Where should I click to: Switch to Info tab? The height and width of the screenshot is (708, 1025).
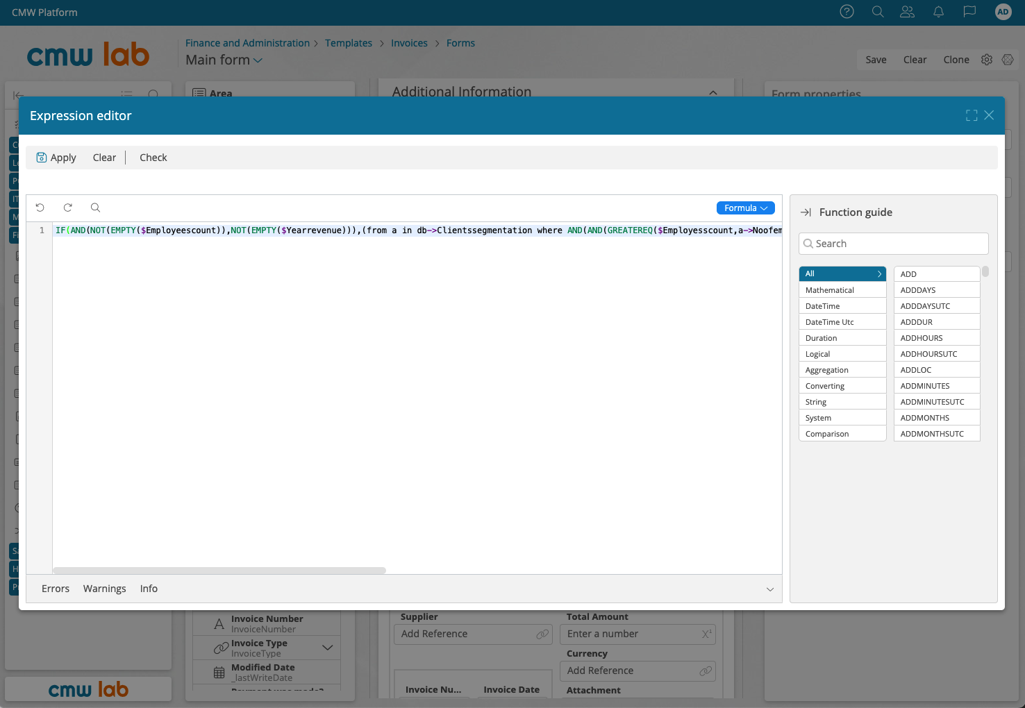(x=149, y=589)
